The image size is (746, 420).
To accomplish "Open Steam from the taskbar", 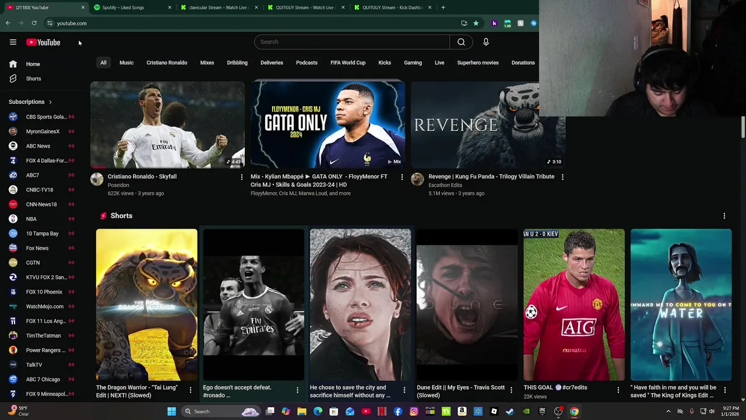I will click(510, 411).
